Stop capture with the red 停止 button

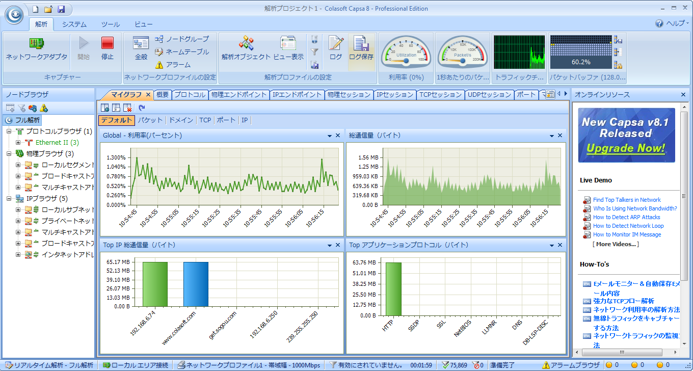tap(108, 43)
